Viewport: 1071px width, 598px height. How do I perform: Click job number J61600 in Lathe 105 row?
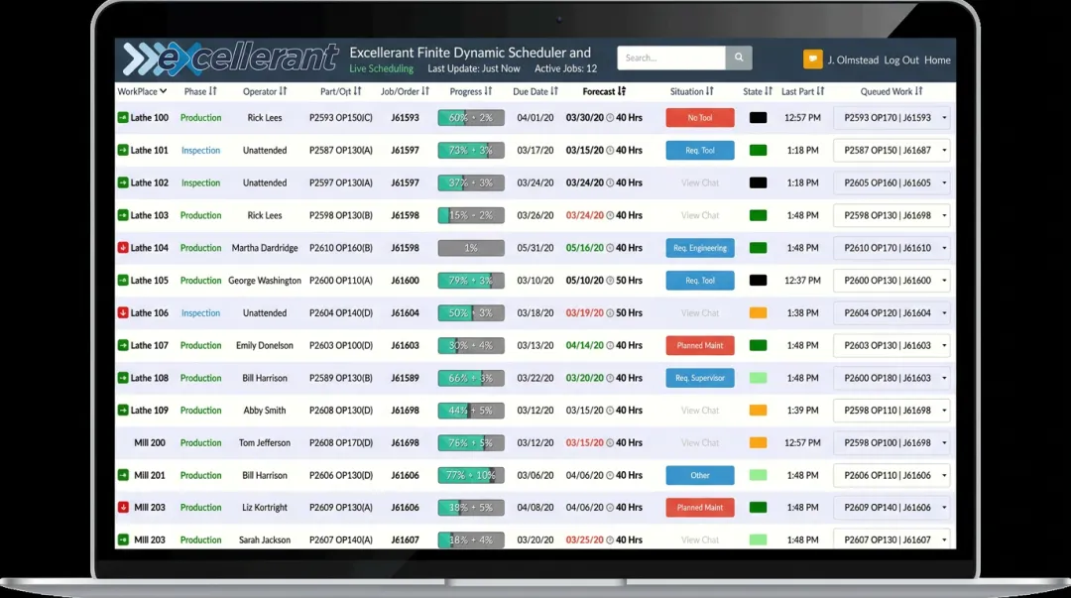[x=405, y=281]
